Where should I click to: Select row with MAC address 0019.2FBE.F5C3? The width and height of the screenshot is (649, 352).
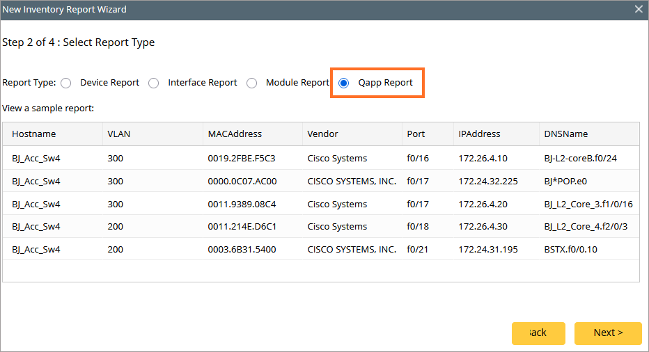[242, 159]
